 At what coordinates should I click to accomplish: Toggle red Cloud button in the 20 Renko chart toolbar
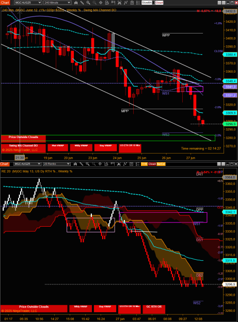click(x=152, y=164)
